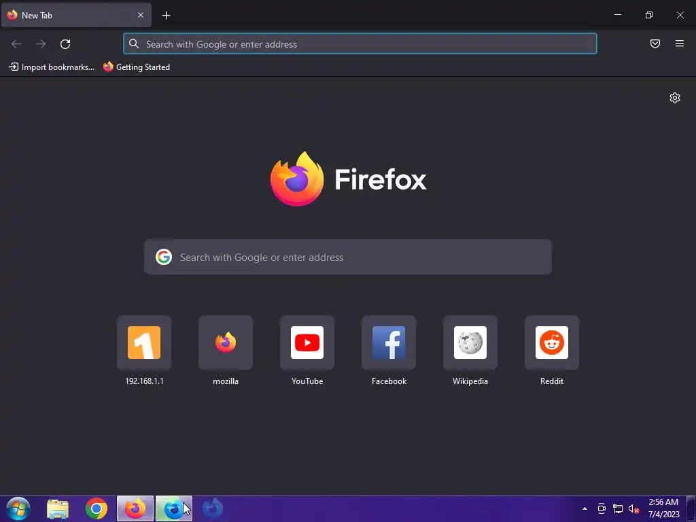The image size is (696, 522).
Task: Open File Explorer from taskbar
Action: tap(58, 508)
